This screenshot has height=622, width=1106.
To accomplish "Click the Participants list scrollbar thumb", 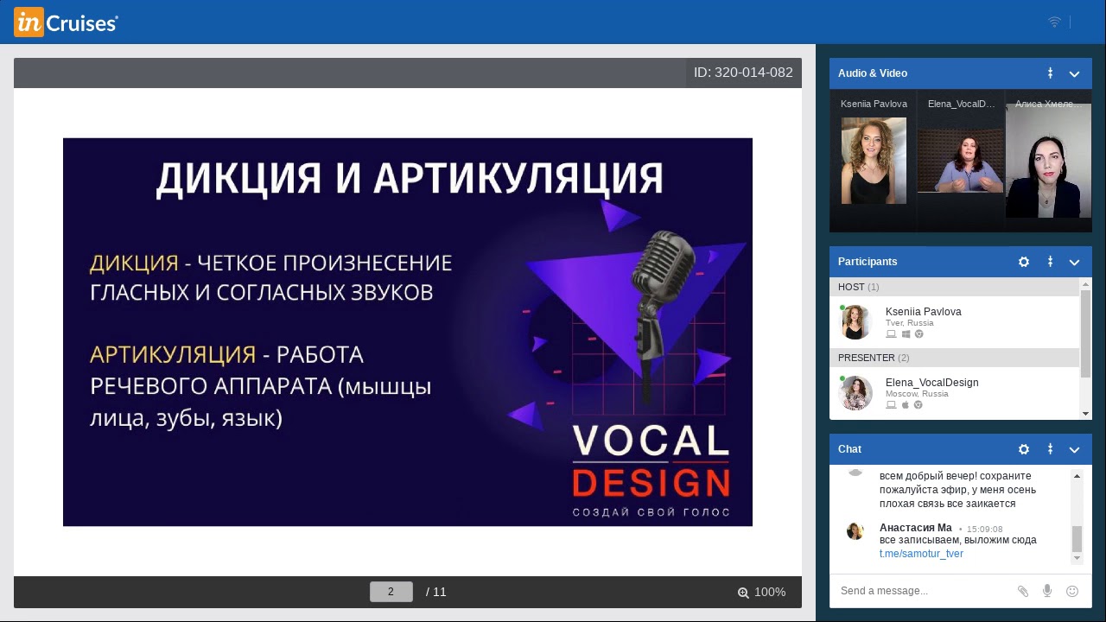I will tap(1085, 333).
